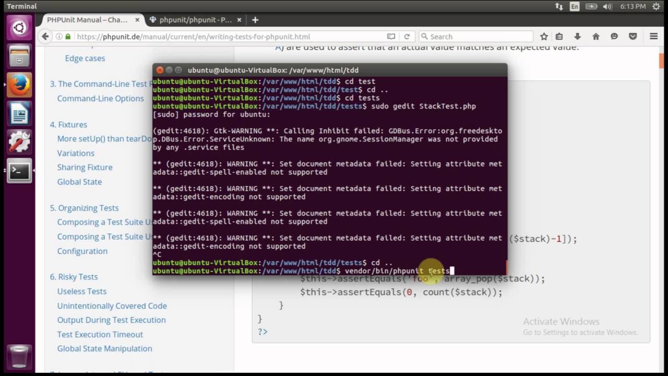Image resolution: width=668 pixels, height=376 pixels.
Task: Toggle Reader View in the address bar
Action: click(391, 37)
